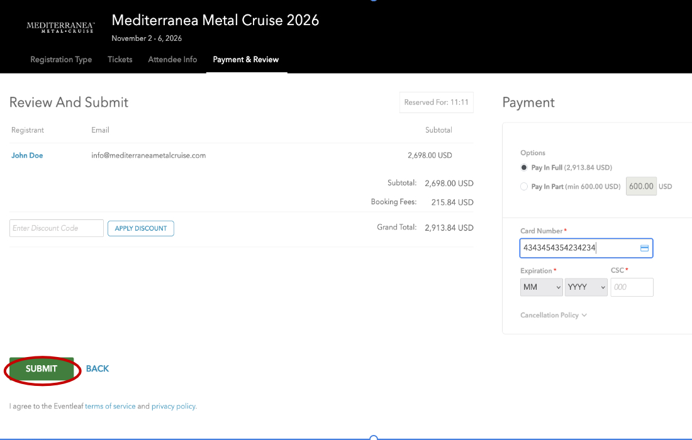
Task: Click the Apply Discount button
Action: [141, 228]
